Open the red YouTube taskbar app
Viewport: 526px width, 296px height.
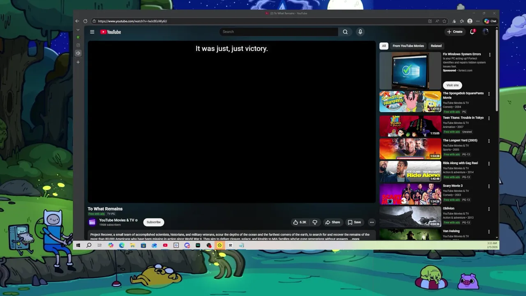tap(165, 245)
